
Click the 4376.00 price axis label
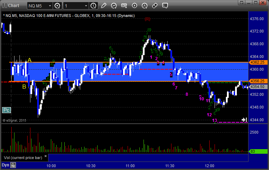pos(257,19)
